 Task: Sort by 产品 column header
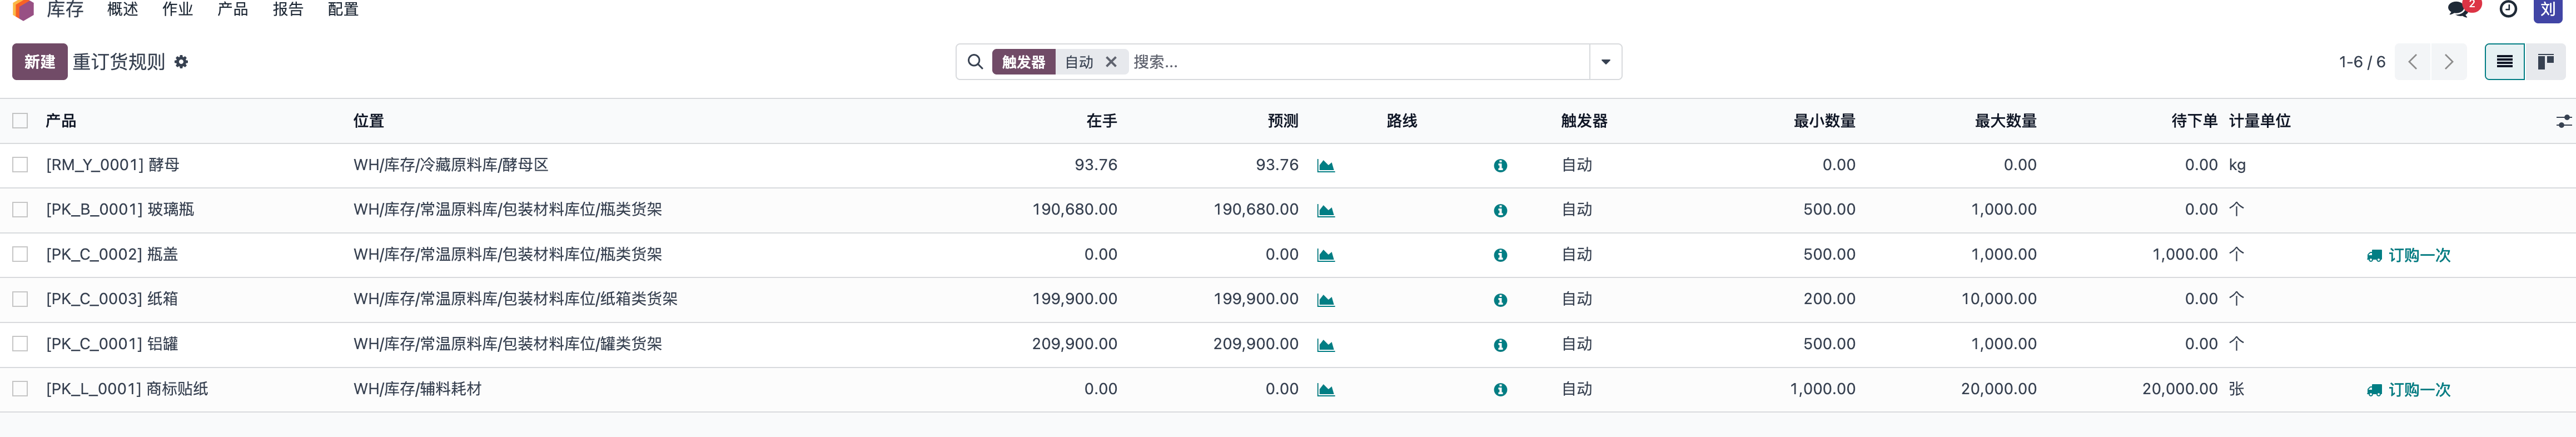pos(61,121)
